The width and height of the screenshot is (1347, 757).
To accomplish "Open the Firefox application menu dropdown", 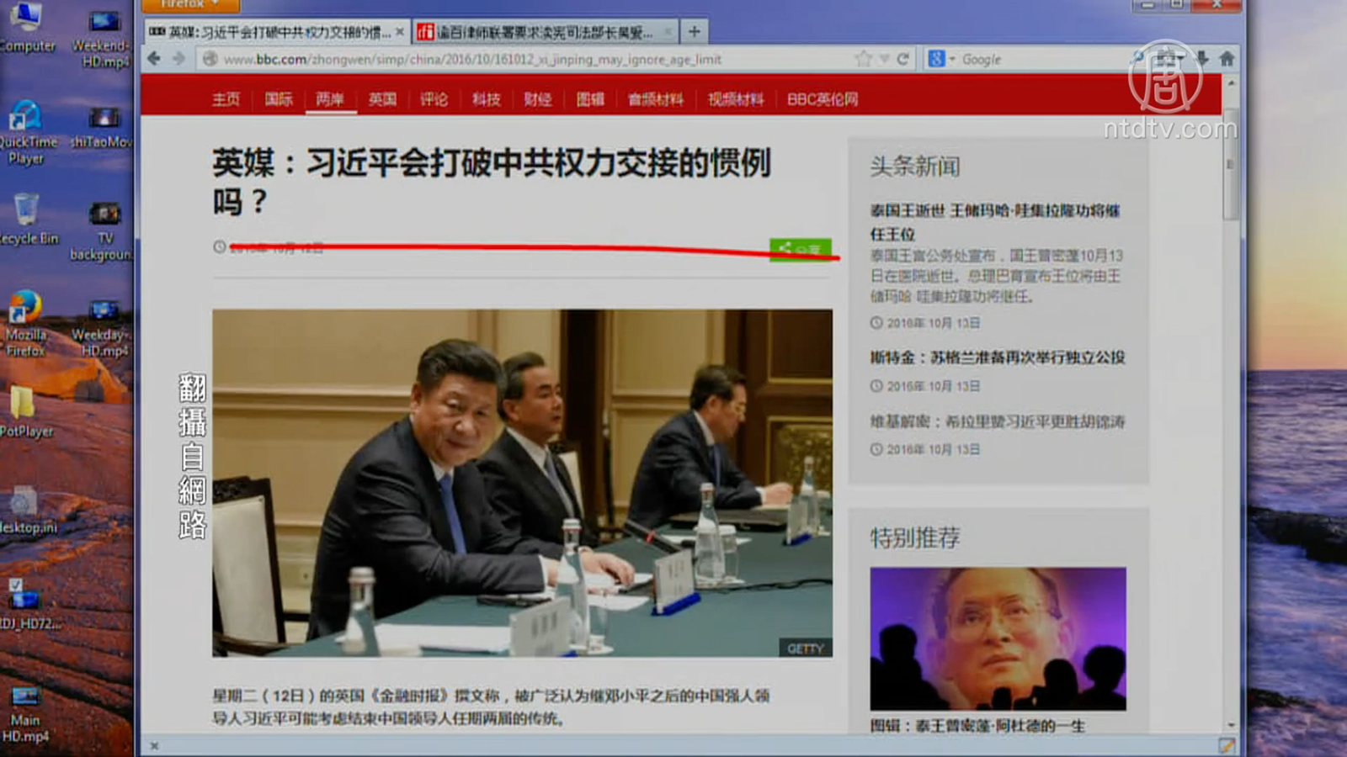I will point(190,5).
